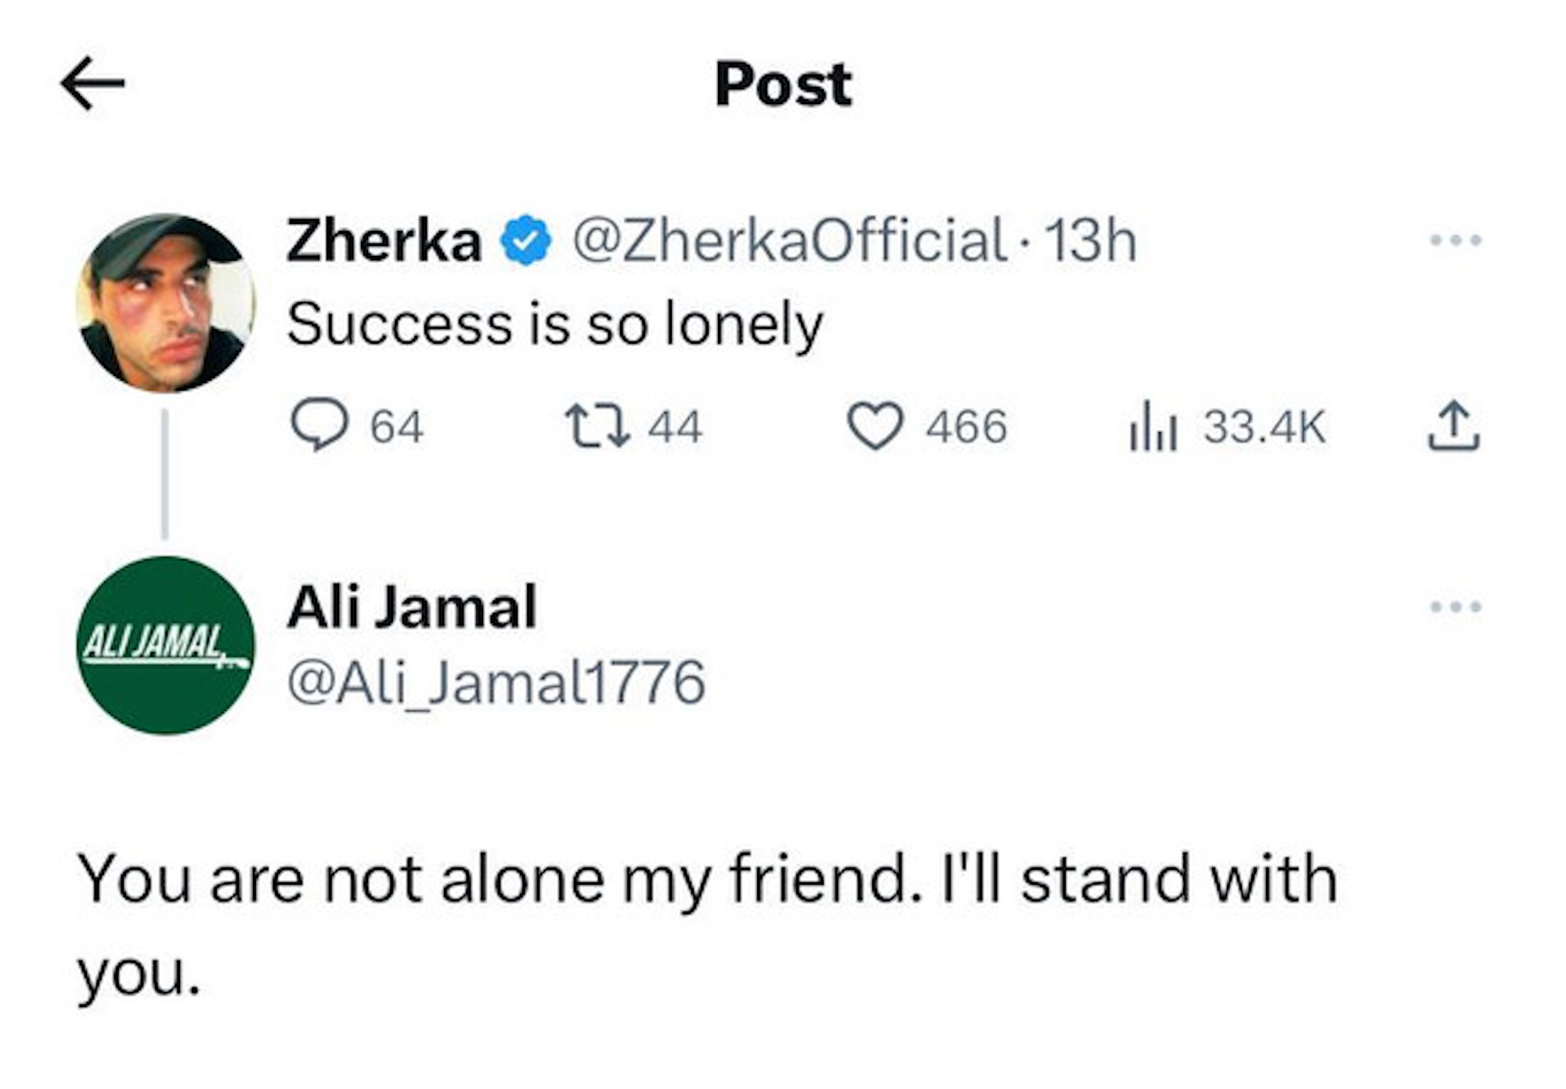Click the 13h timestamp on the post

click(x=1091, y=240)
